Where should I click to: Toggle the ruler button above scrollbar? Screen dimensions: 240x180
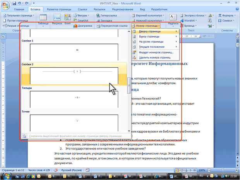pos(238,37)
